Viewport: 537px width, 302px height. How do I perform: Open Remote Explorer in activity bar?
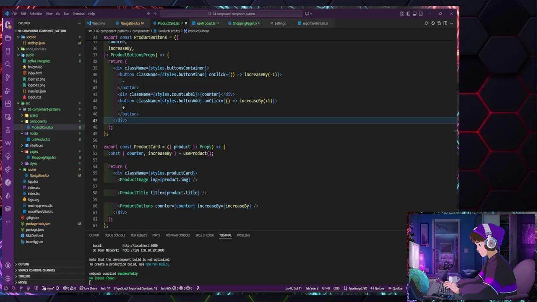8,117
